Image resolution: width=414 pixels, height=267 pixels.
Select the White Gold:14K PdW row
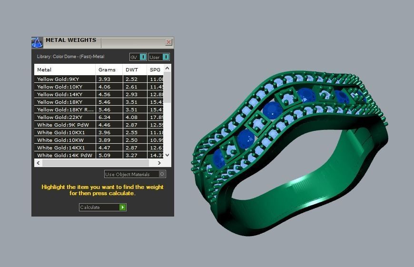point(99,155)
